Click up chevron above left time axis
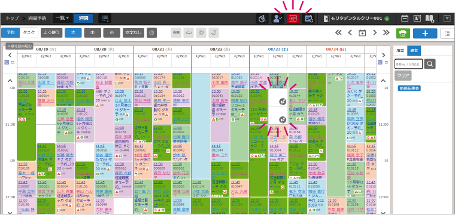 point(10,81)
